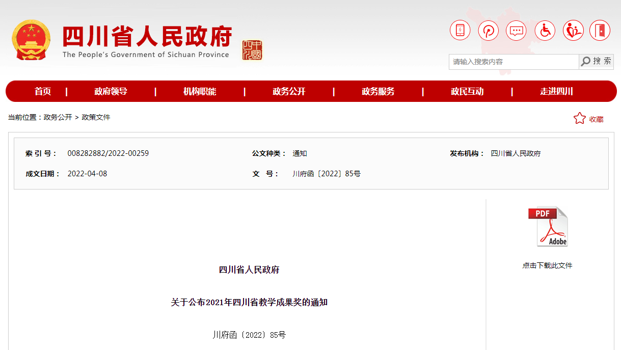Click the red Chinese seal icon

(252, 50)
